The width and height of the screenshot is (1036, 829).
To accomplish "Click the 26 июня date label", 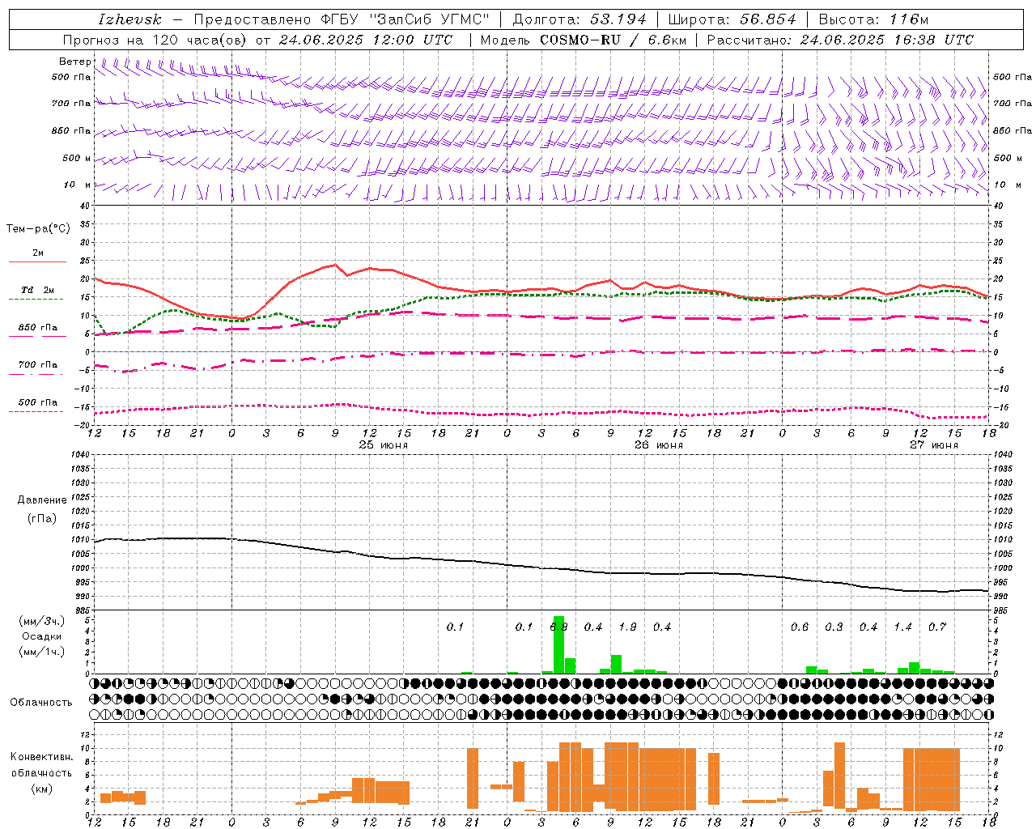I will (x=658, y=445).
